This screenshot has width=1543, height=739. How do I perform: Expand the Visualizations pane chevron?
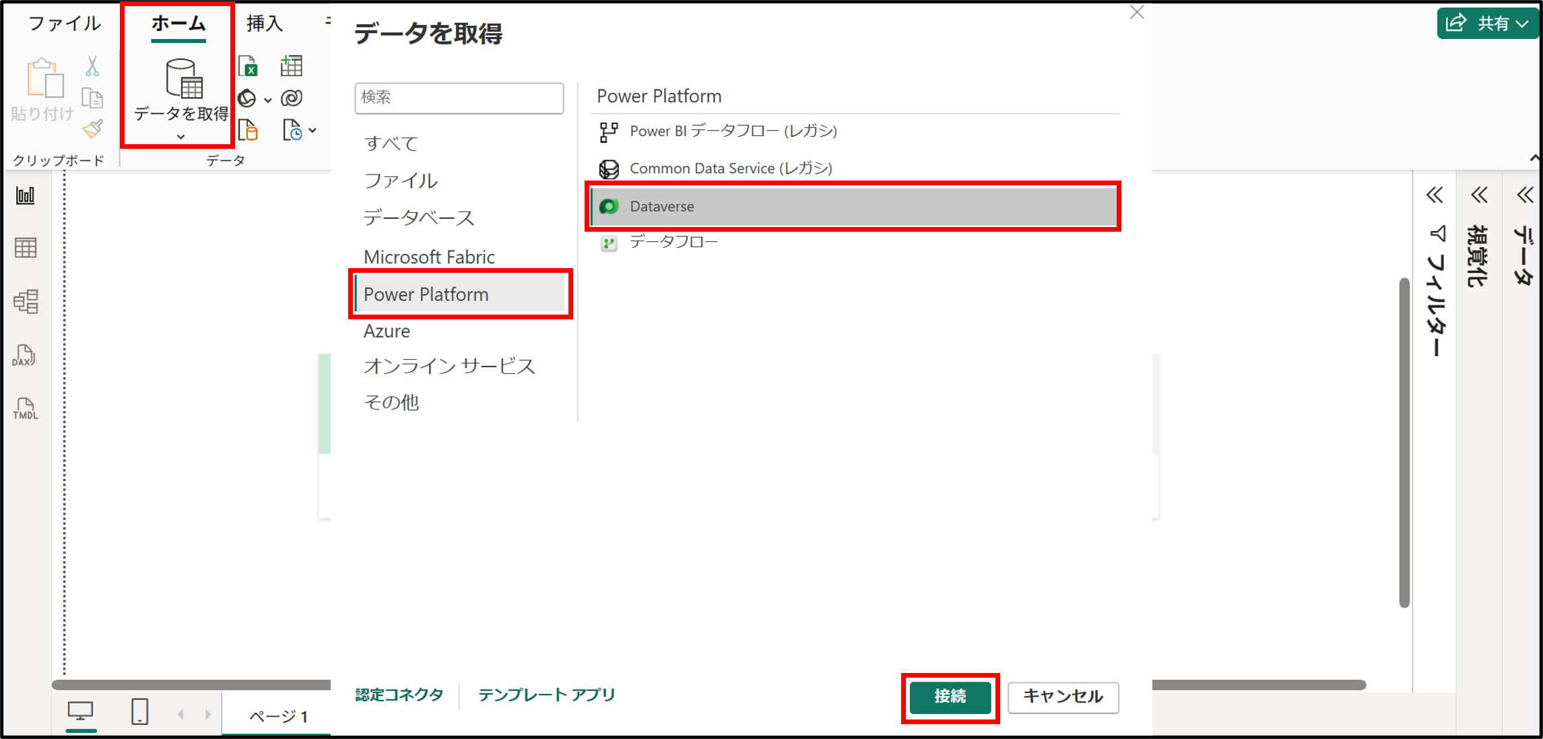pos(1479,195)
